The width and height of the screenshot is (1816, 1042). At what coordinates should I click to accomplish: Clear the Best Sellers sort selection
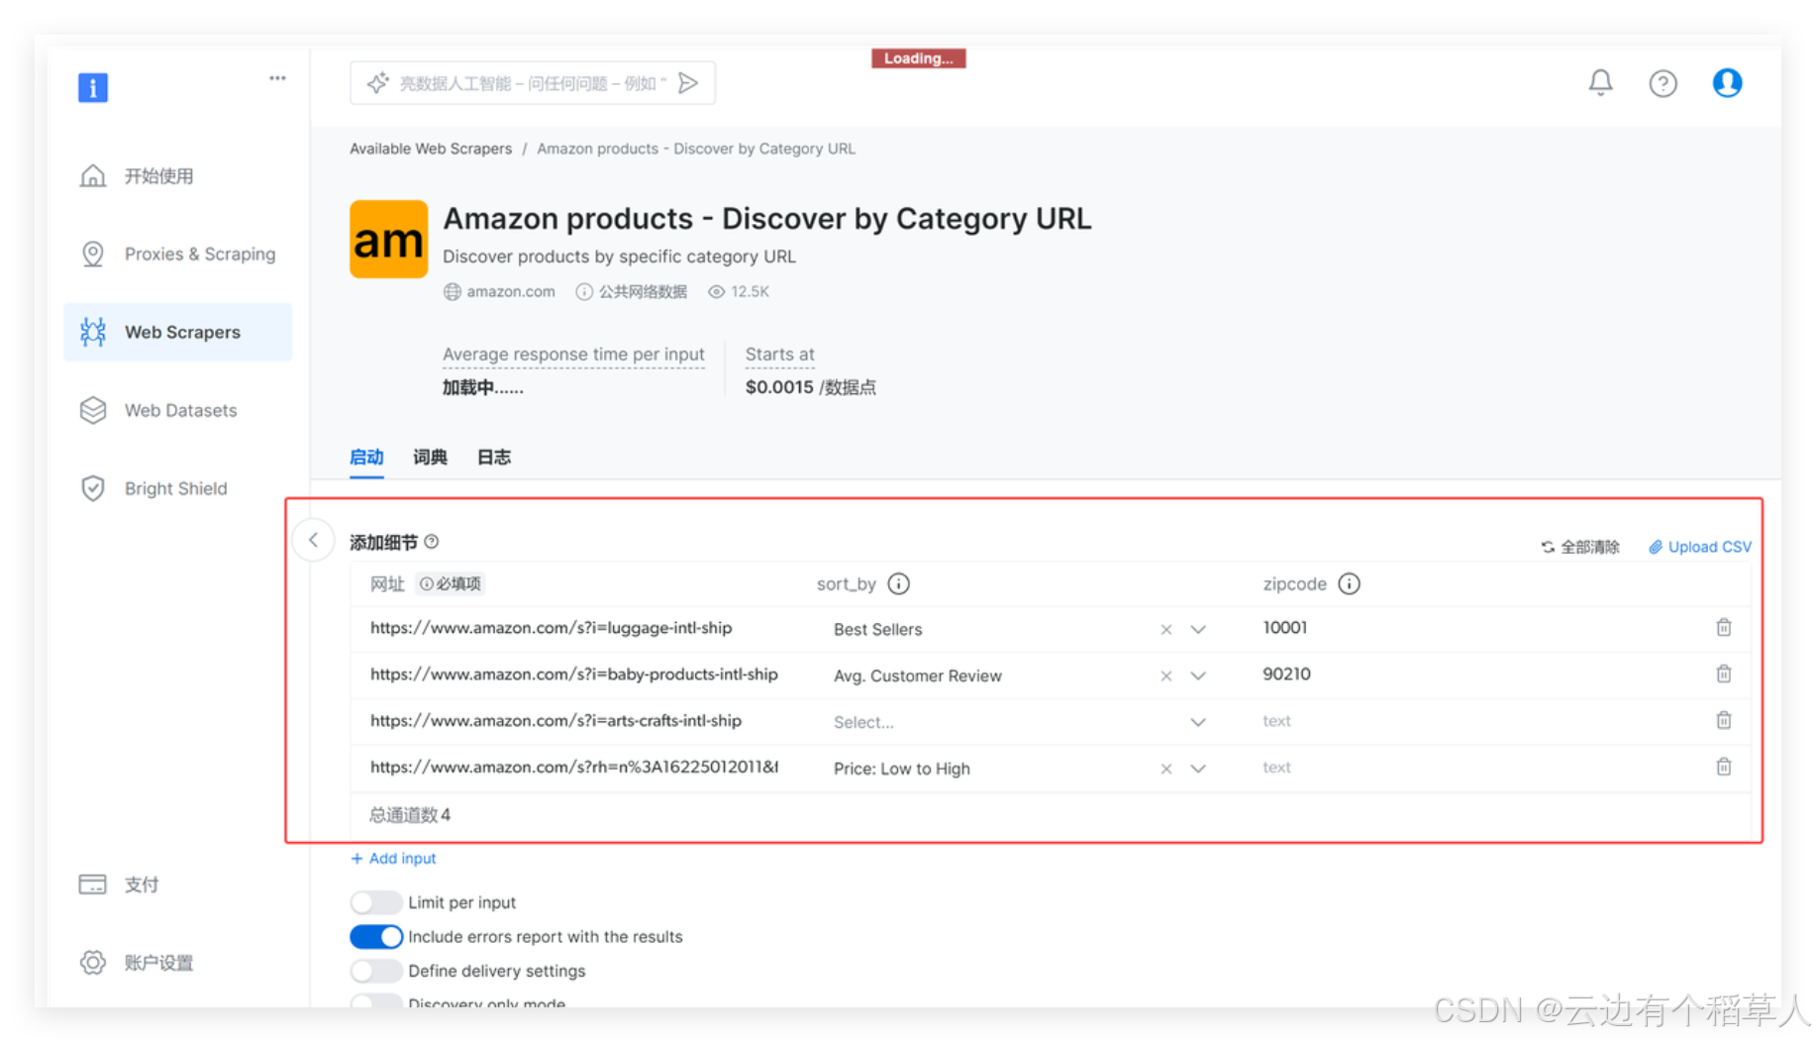1166,630
